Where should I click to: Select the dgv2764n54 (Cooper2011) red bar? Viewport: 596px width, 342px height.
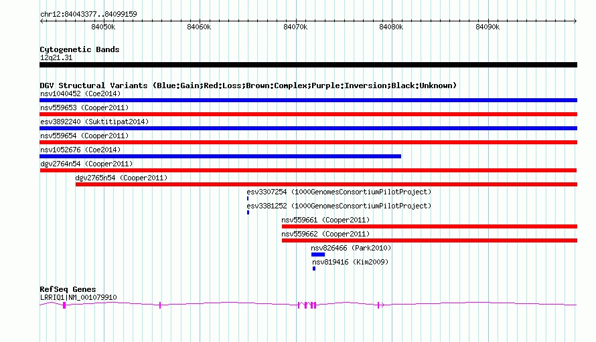click(x=308, y=170)
